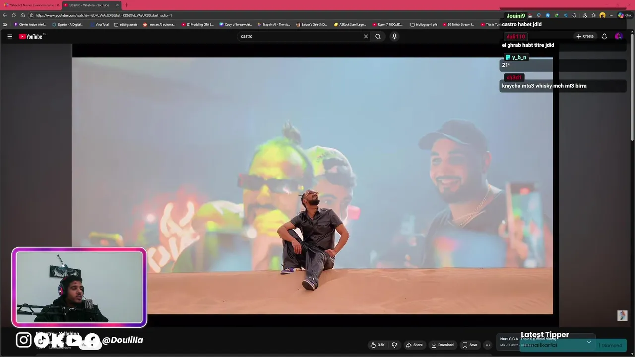Open 'editing assets' bookmark folder
Viewport: 635px width, 357px height.
click(x=126, y=24)
